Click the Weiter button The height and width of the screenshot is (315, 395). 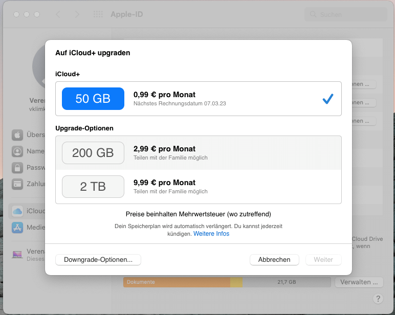point(323,260)
